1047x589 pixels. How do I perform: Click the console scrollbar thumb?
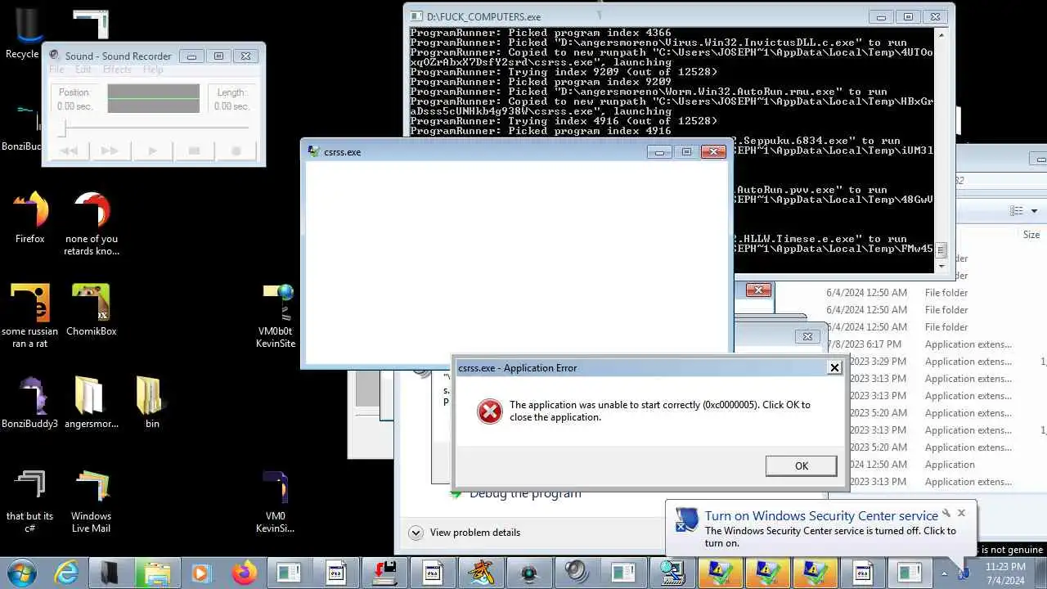(941, 250)
